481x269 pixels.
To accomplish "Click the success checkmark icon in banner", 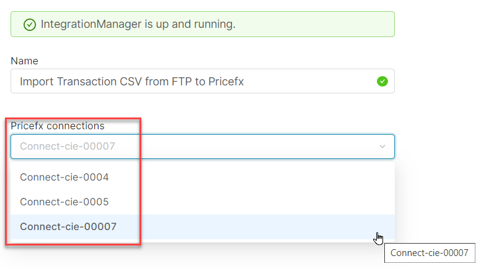I will coord(29,25).
